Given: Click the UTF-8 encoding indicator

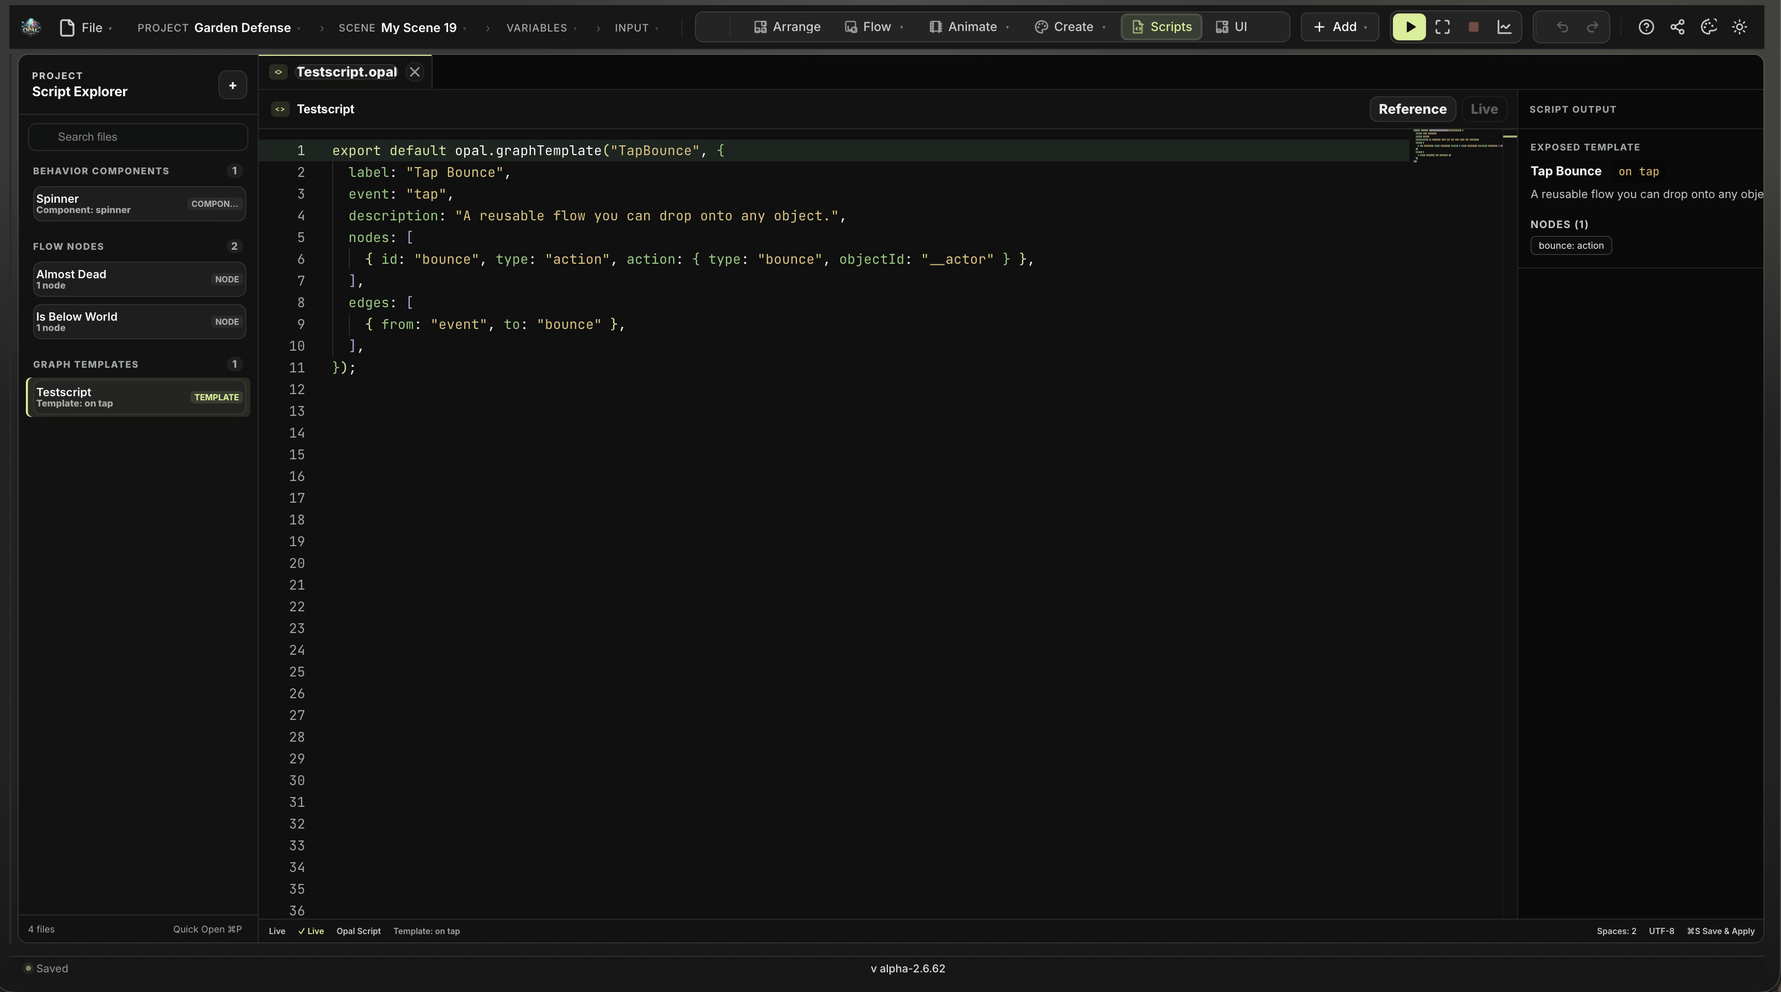Looking at the screenshot, I should coord(1661,931).
